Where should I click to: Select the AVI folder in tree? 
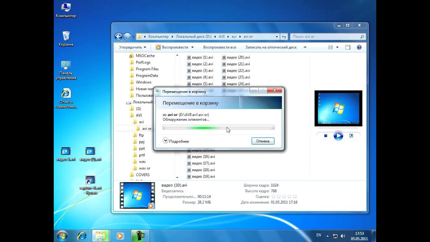tap(139, 115)
